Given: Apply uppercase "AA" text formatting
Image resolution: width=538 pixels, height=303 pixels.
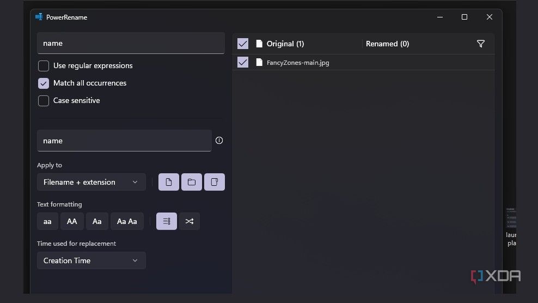Looking at the screenshot, I should (72, 221).
